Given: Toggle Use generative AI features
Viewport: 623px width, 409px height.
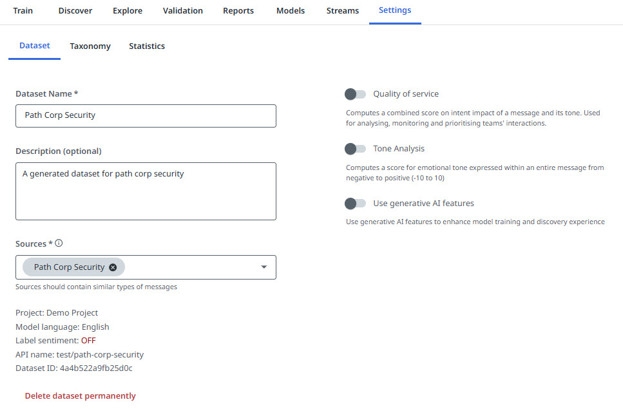Looking at the screenshot, I should click(x=355, y=204).
